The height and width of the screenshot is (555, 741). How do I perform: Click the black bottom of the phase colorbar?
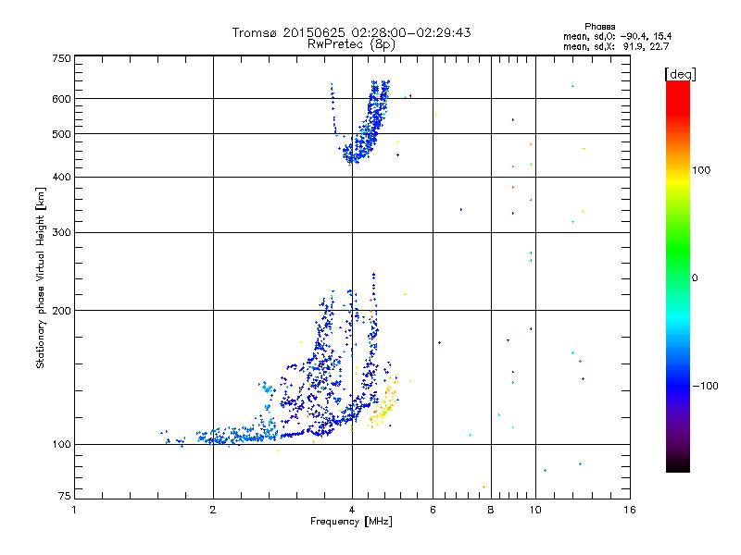678,465
